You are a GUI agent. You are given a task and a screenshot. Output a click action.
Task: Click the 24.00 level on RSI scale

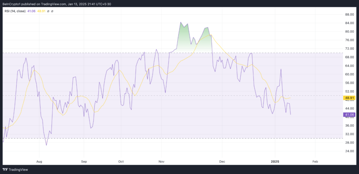pos(350,151)
